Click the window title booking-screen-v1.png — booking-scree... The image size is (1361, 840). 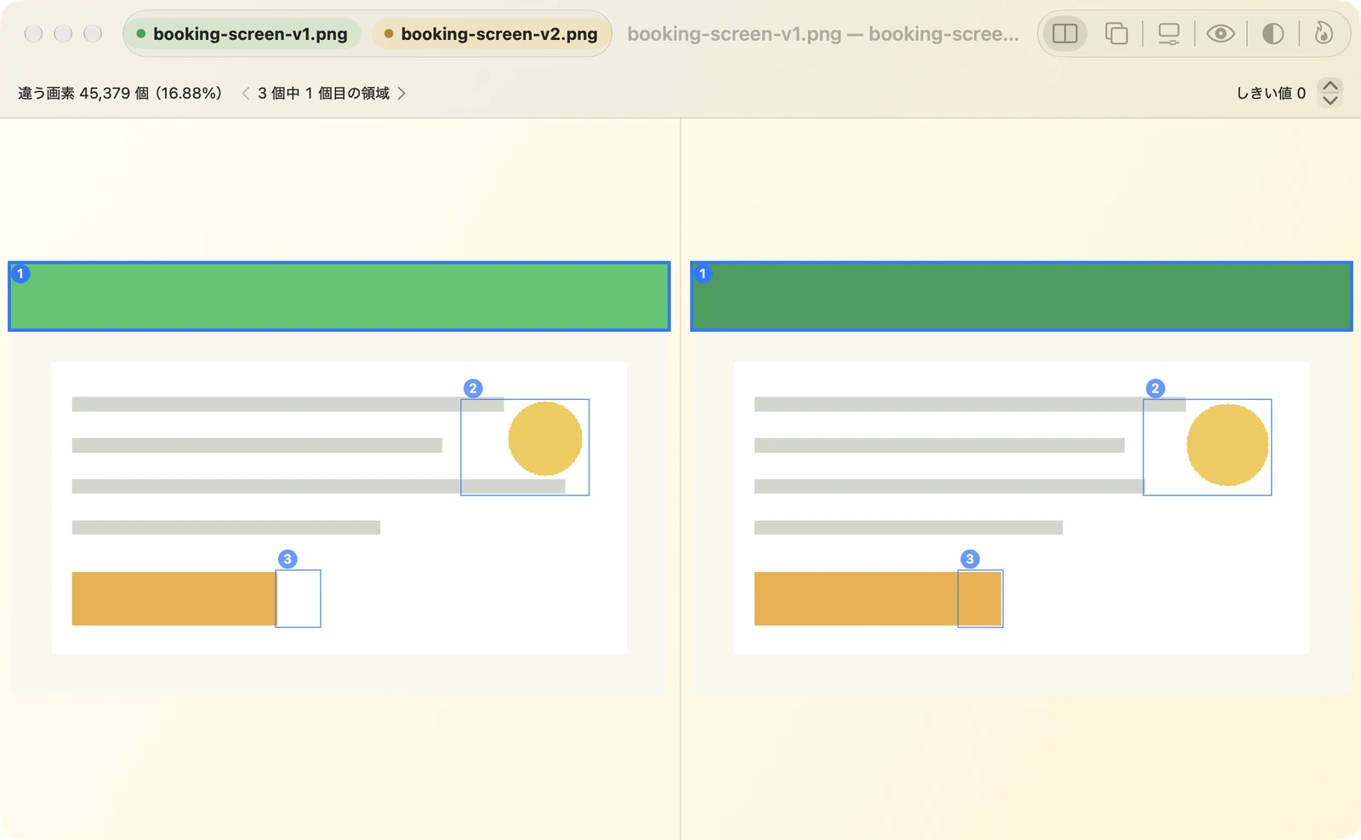point(823,34)
